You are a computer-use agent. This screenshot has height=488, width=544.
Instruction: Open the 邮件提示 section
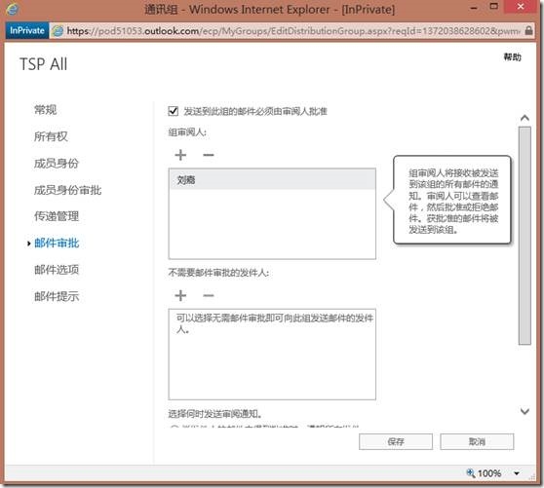tap(57, 296)
